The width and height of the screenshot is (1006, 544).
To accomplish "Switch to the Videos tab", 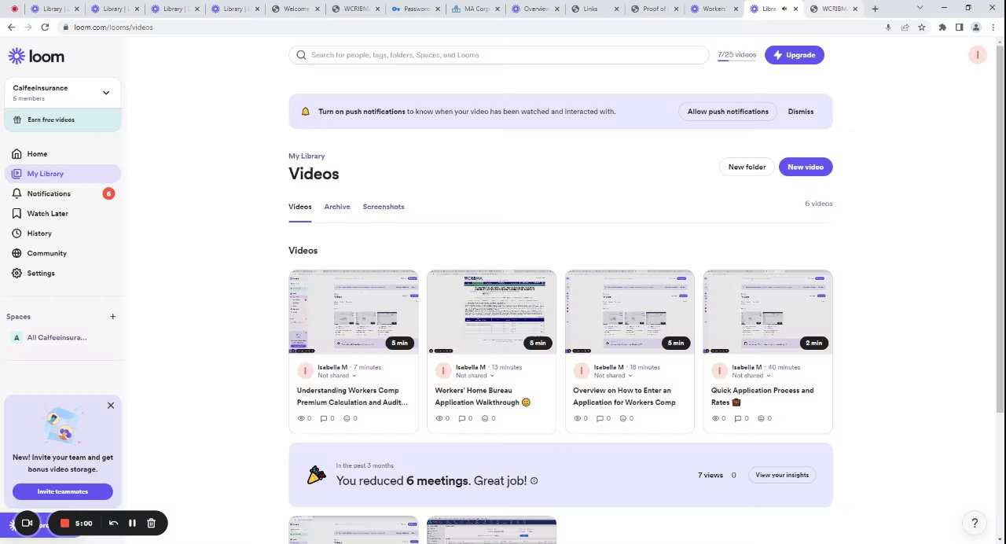I will coord(300,207).
